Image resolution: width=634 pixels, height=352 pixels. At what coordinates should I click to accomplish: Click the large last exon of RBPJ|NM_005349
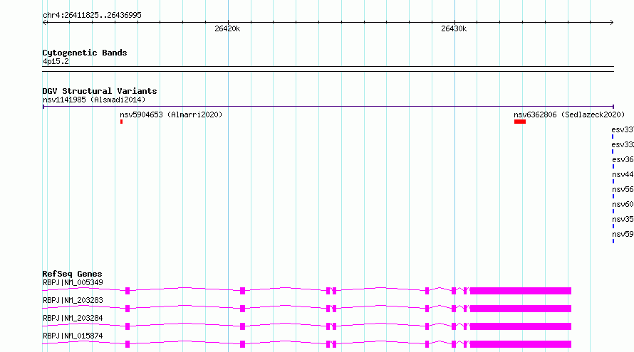click(521, 291)
